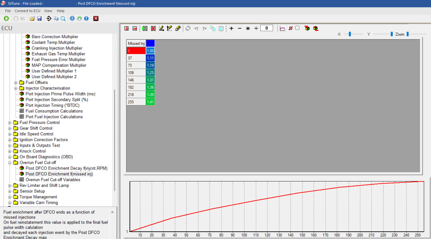The width and height of the screenshot is (431, 239).
Task: Copy selected map cells
Action: coord(213,28)
